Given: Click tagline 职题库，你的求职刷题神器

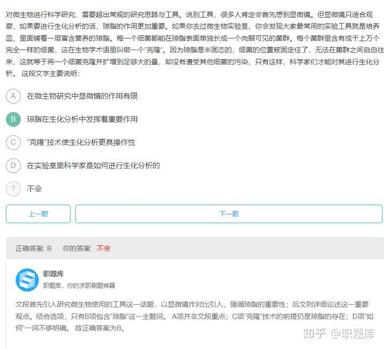Looking at the screenshot, I should click(x=79, y=285).
